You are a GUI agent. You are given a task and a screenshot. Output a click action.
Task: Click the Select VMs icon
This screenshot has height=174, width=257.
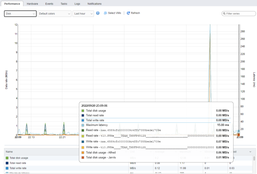pyautogui.click(x=106, y=13)
